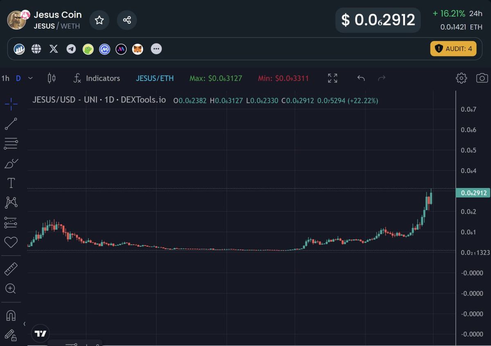
Task: Toggle Jesus Coin favorite star
Action: pos(99,20)
